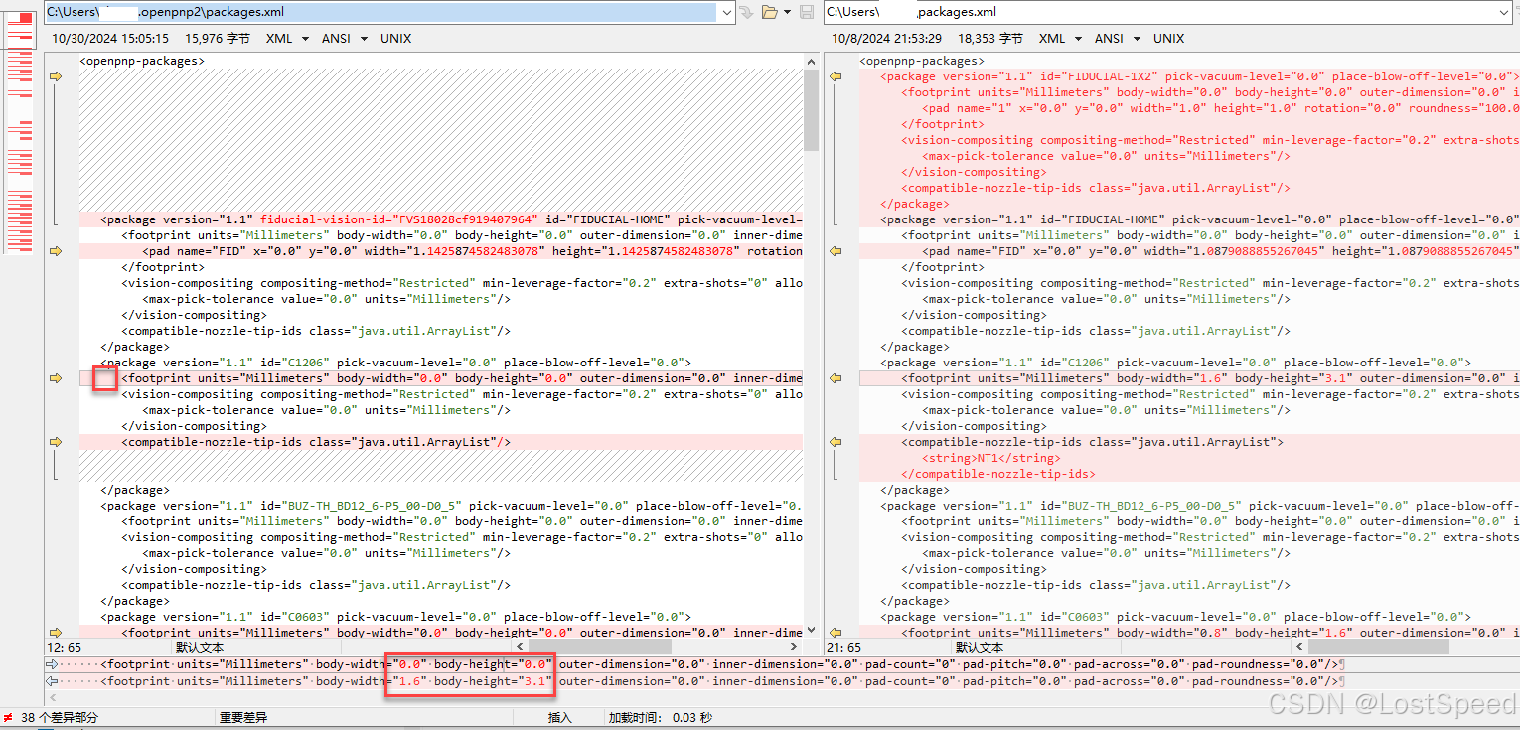
Task: Click the grayed-out arrow icon beside left path field
Action: point(746,12)
